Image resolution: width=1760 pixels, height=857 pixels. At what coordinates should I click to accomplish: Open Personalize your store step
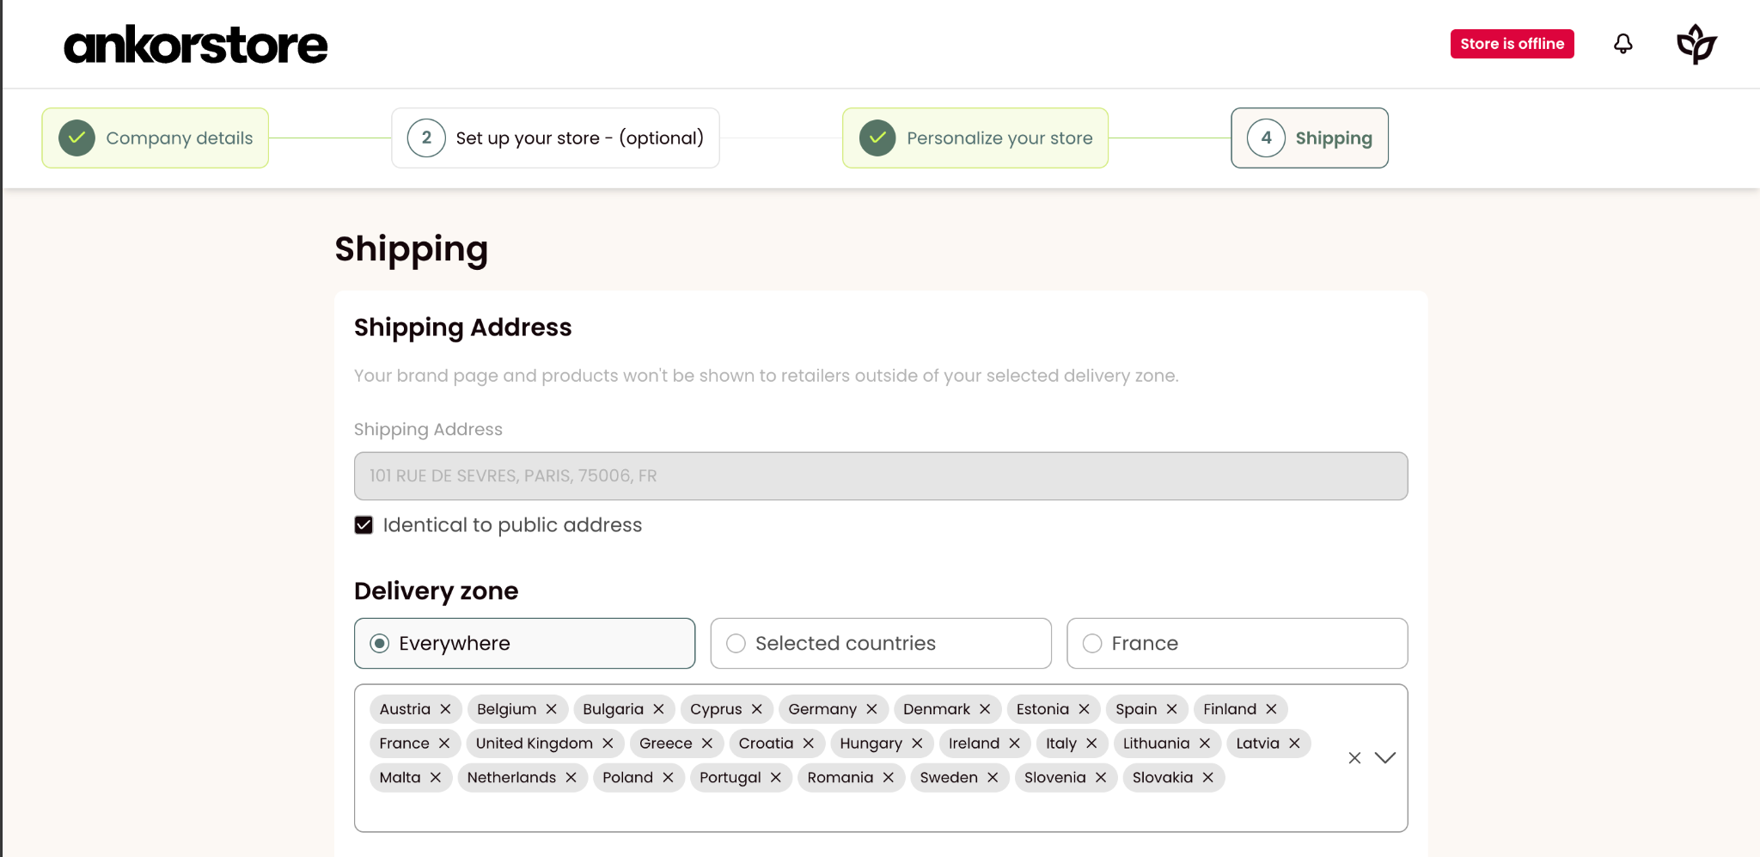pyautogui.click(x=975, y=138)
